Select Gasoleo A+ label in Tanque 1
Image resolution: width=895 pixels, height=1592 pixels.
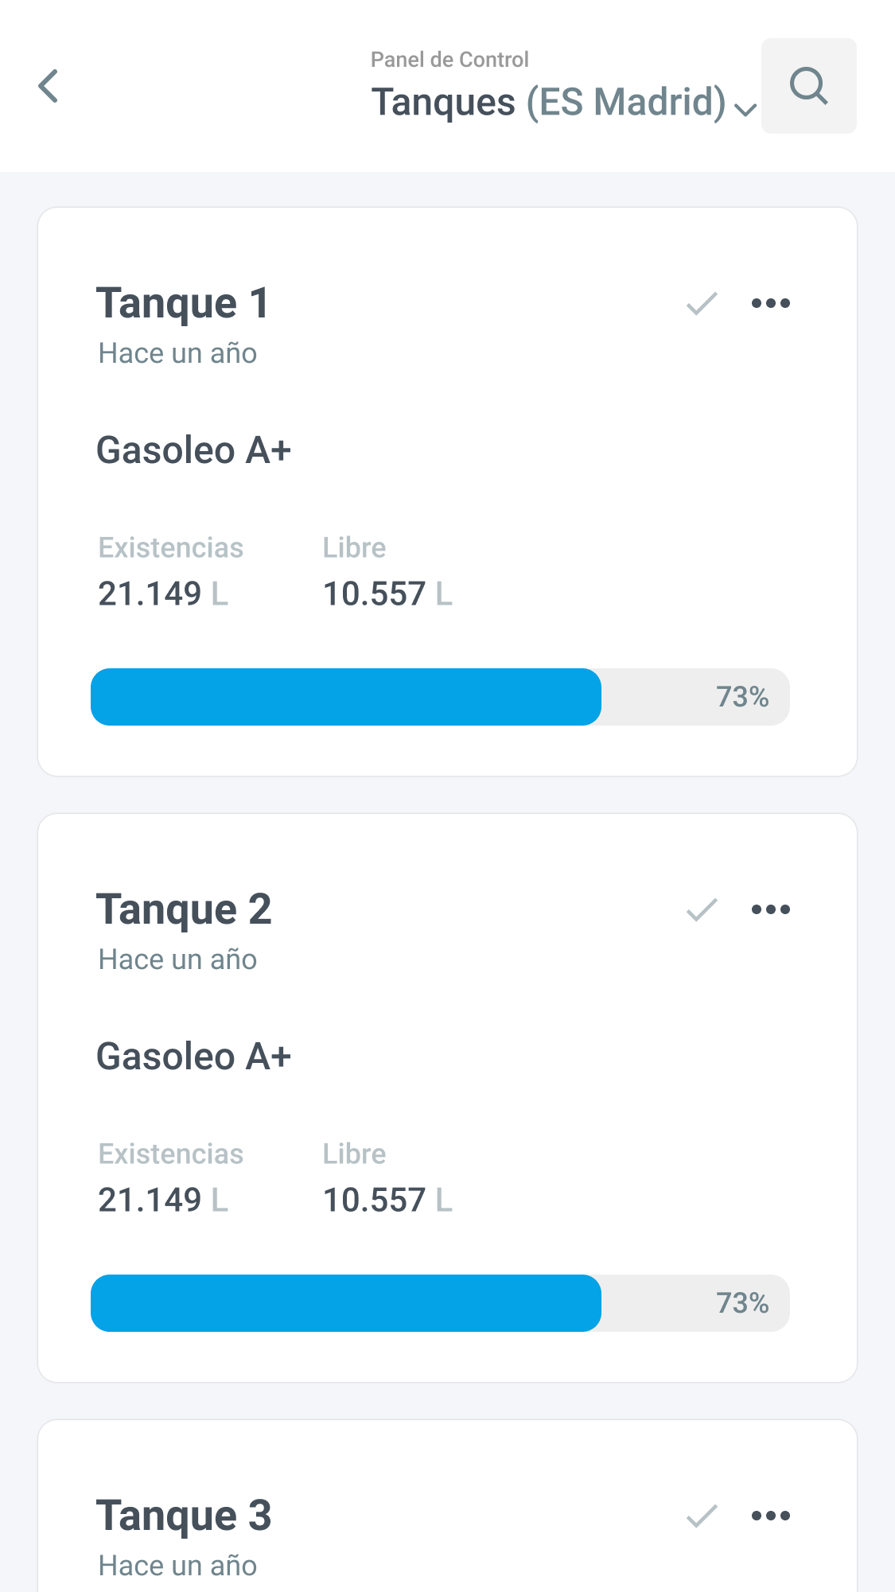click(x=193, y=450)
